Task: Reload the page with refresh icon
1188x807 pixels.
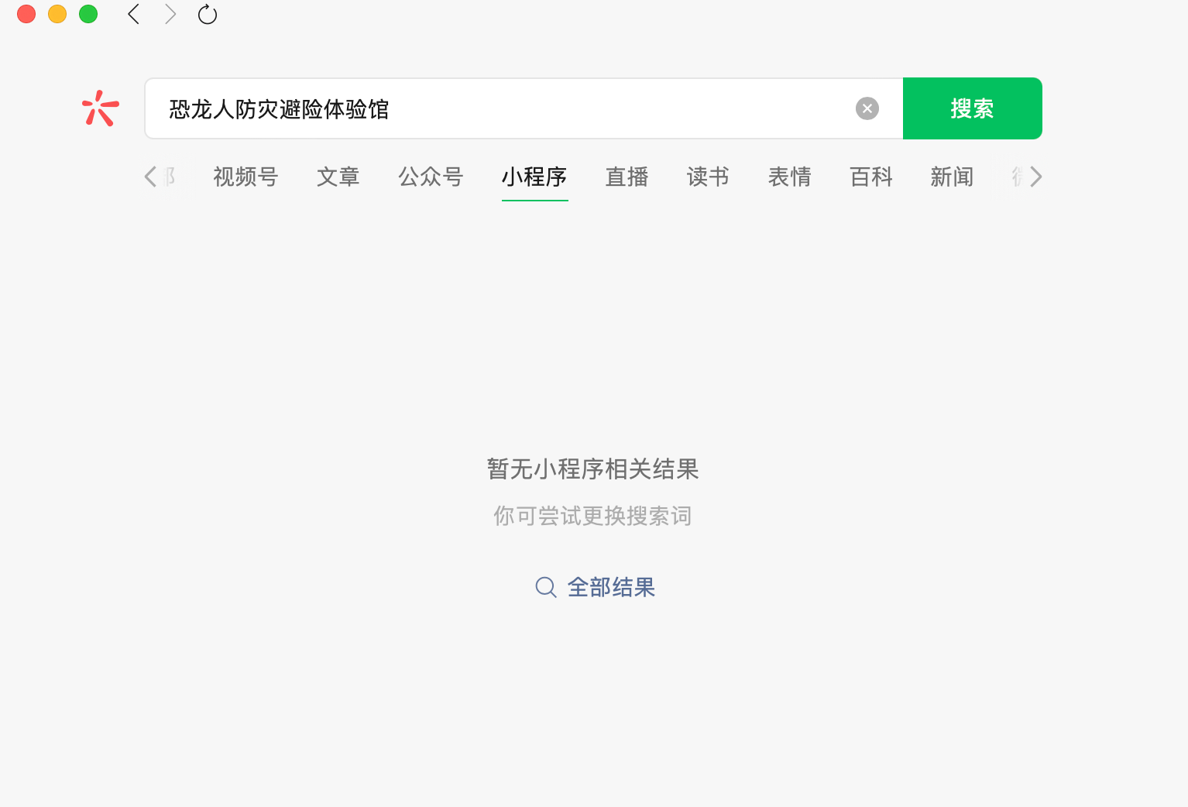Action: (208, 14)
